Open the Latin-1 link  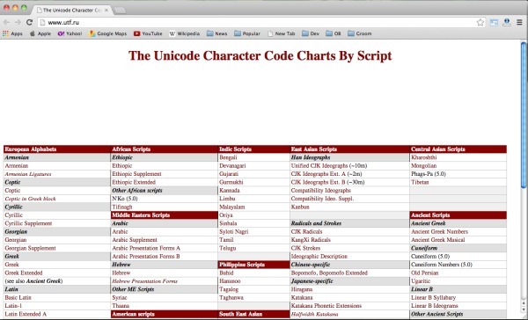[13, 306]
